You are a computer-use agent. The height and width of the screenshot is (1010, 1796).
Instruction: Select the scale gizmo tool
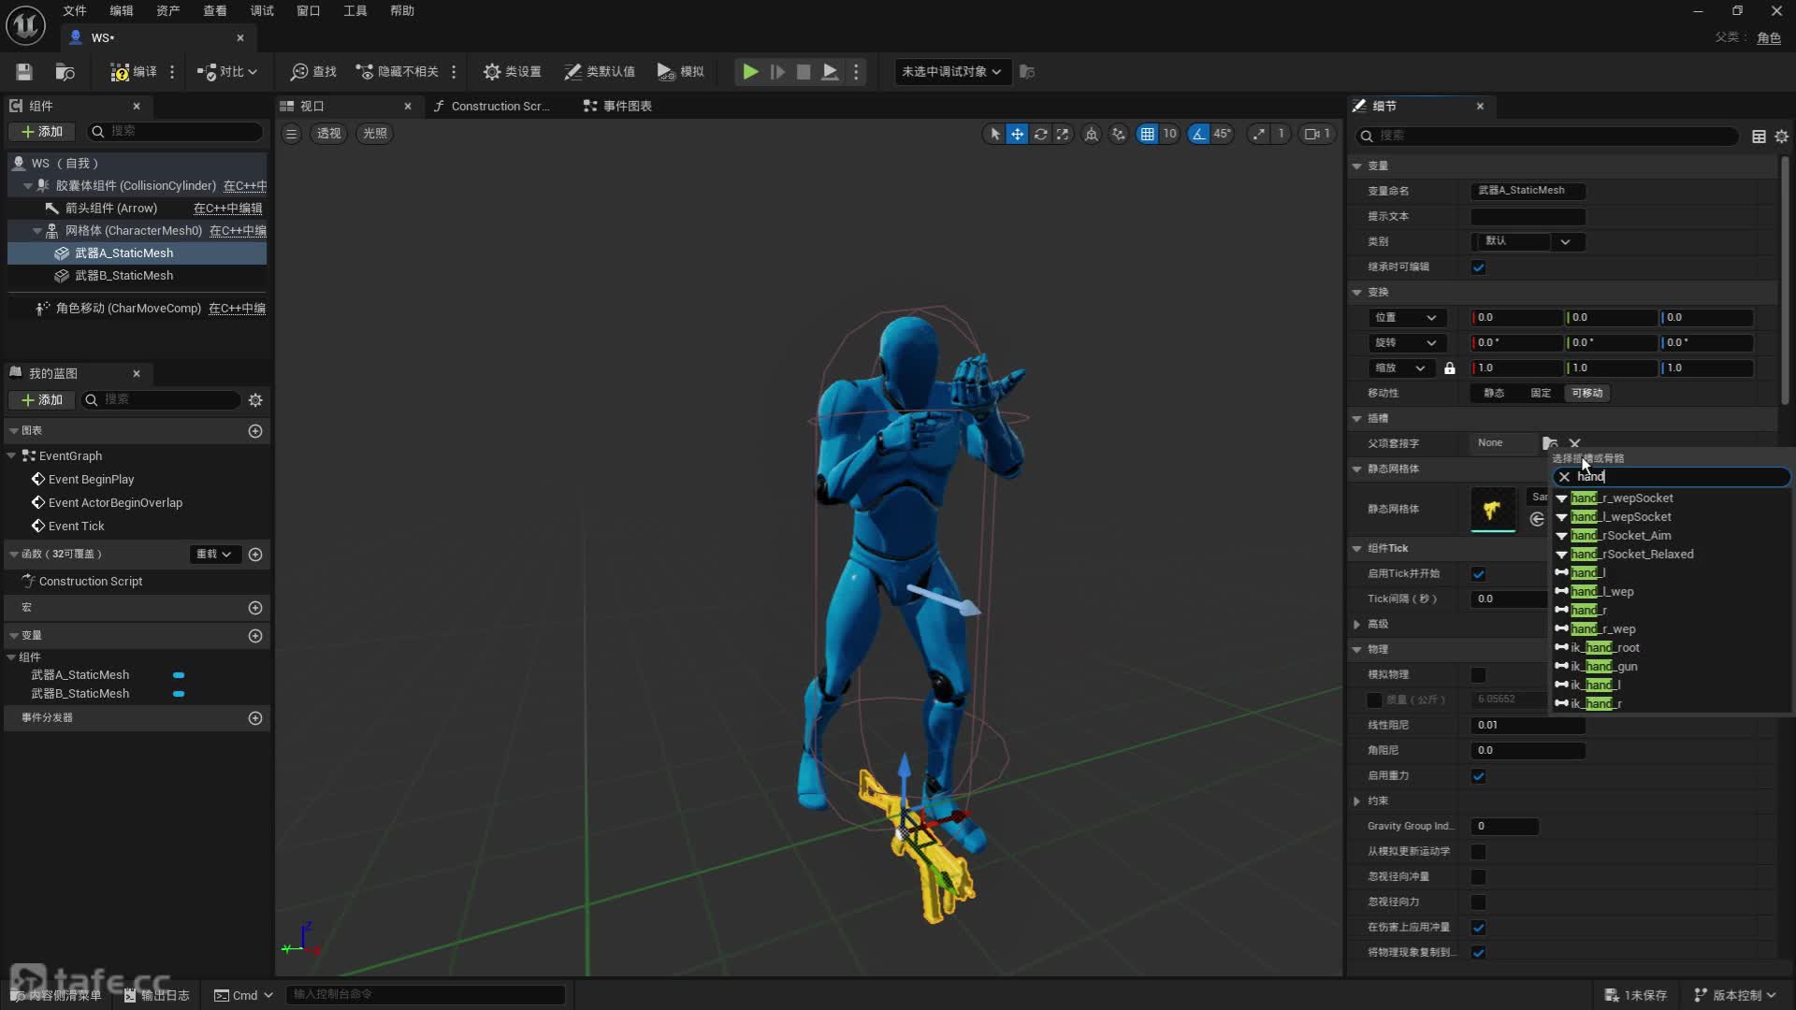(1063, 134)
